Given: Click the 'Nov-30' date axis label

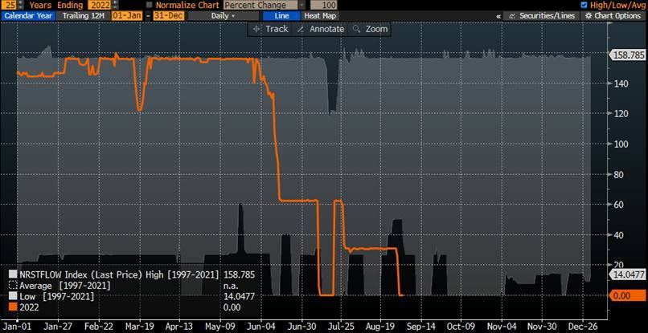Looking at the screenshot, I should 541,326.
